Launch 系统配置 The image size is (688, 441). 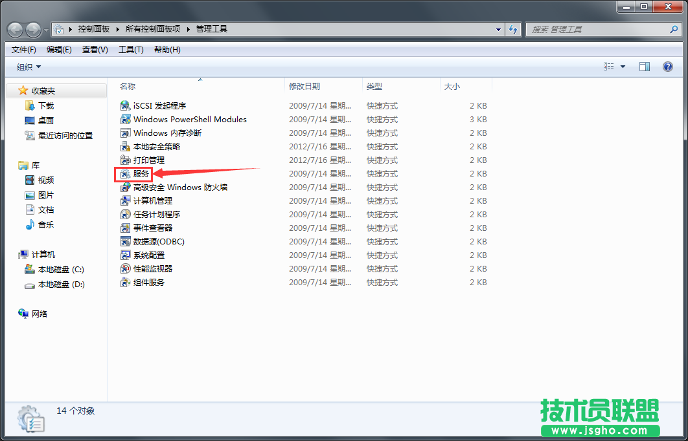[143, 255]
